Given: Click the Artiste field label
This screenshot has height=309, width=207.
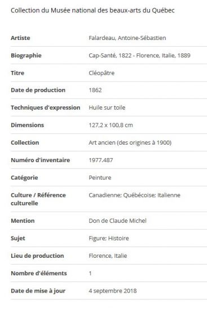Looking at the screenshot, I should click(20, 38).
